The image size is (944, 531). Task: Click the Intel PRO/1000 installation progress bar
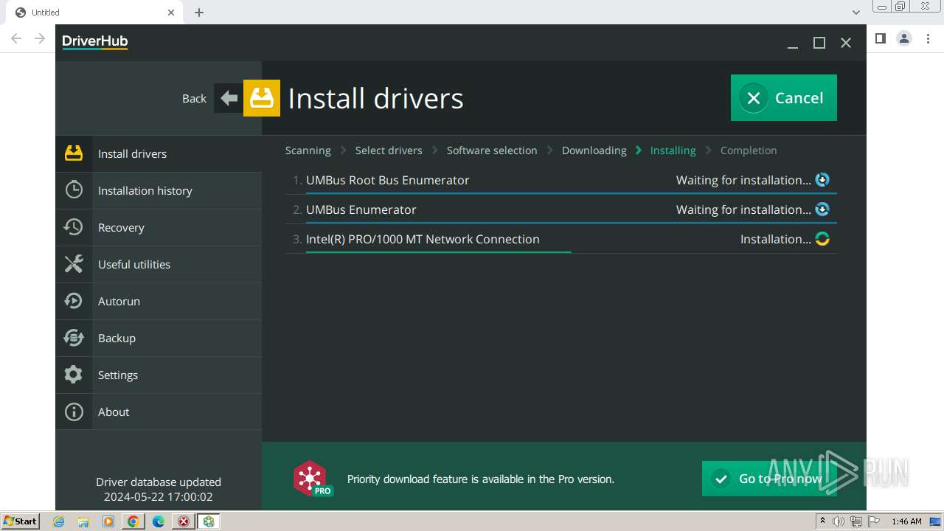(x=438, y=252)
